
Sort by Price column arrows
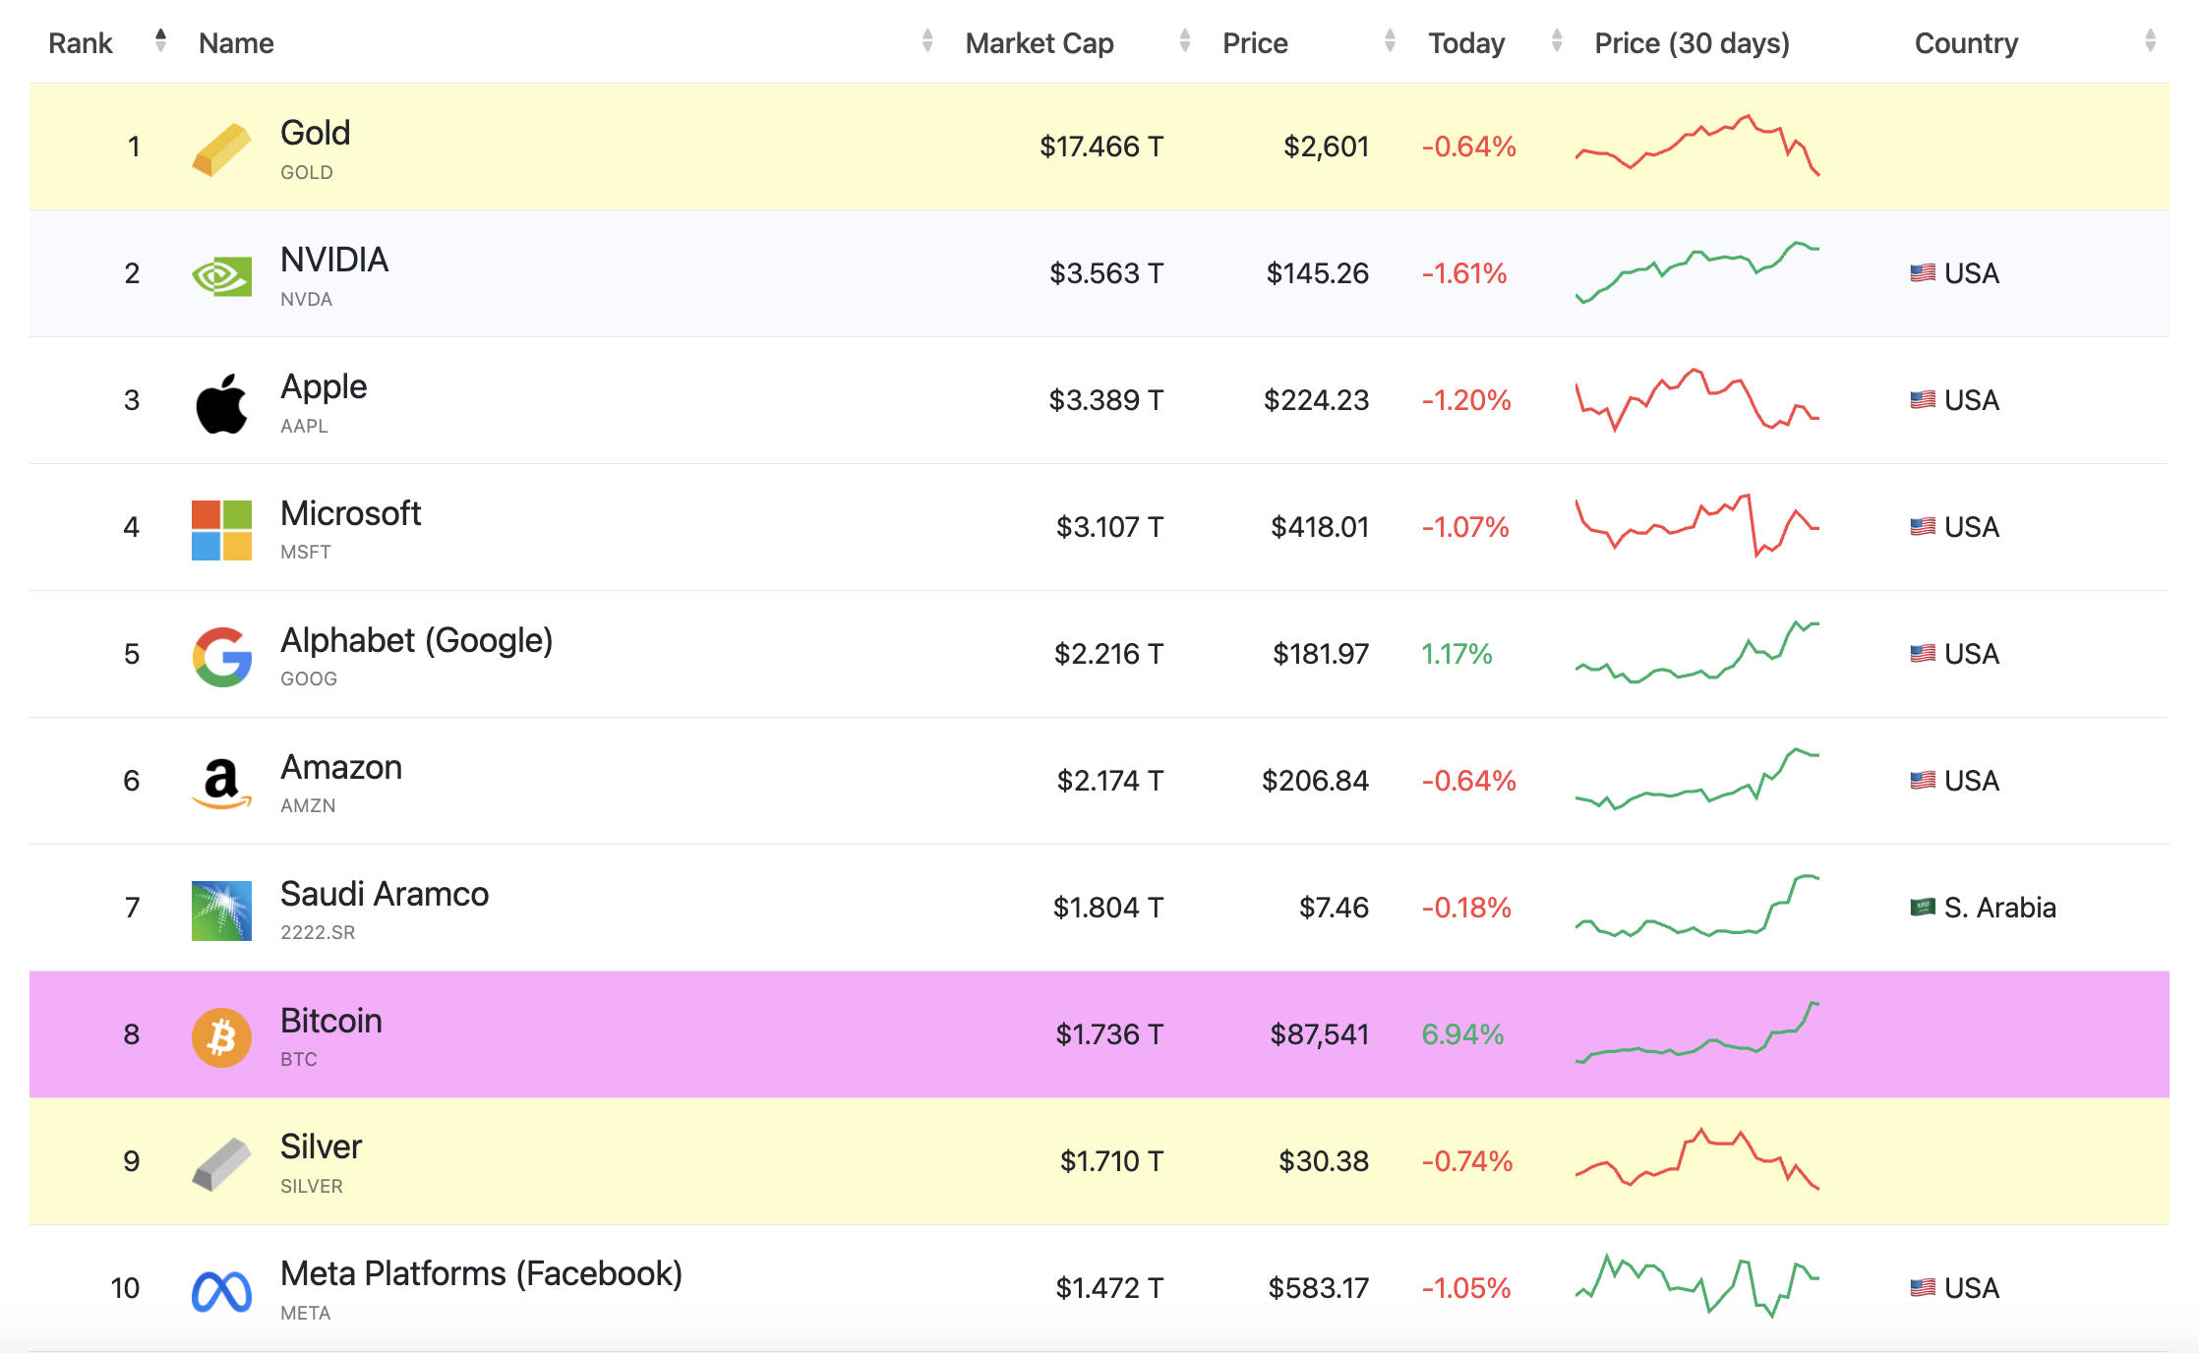tap(1390, 41)
